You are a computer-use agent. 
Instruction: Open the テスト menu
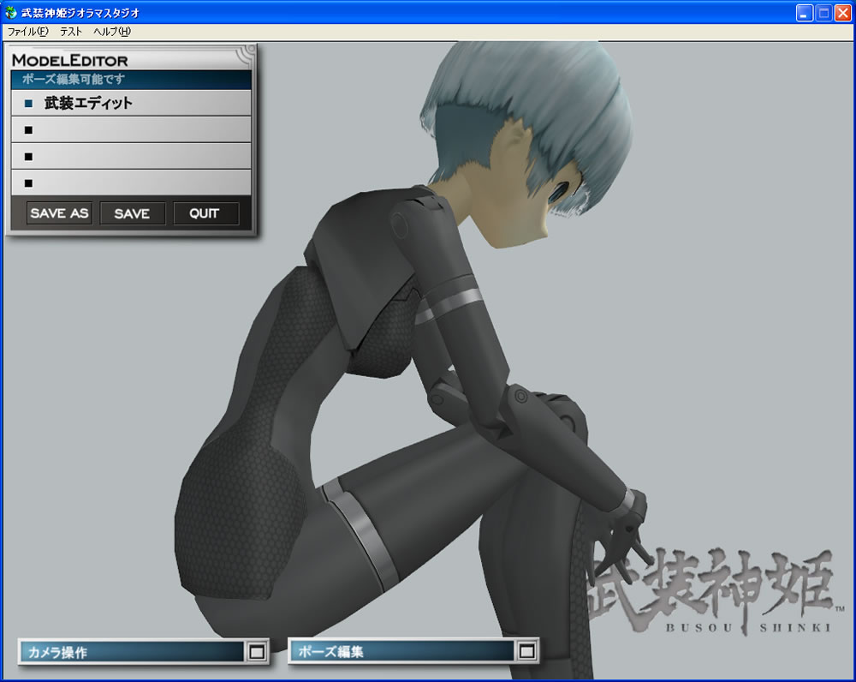71,32
